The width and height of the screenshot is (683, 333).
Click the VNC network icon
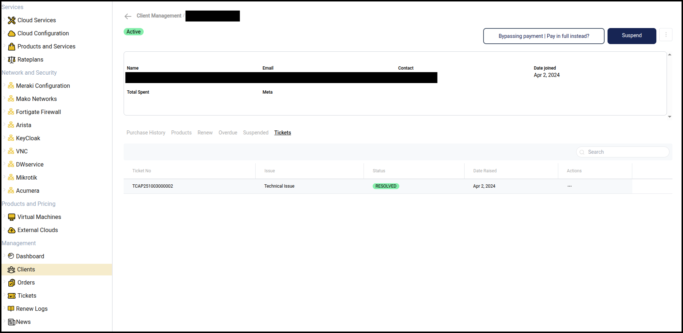11,151
